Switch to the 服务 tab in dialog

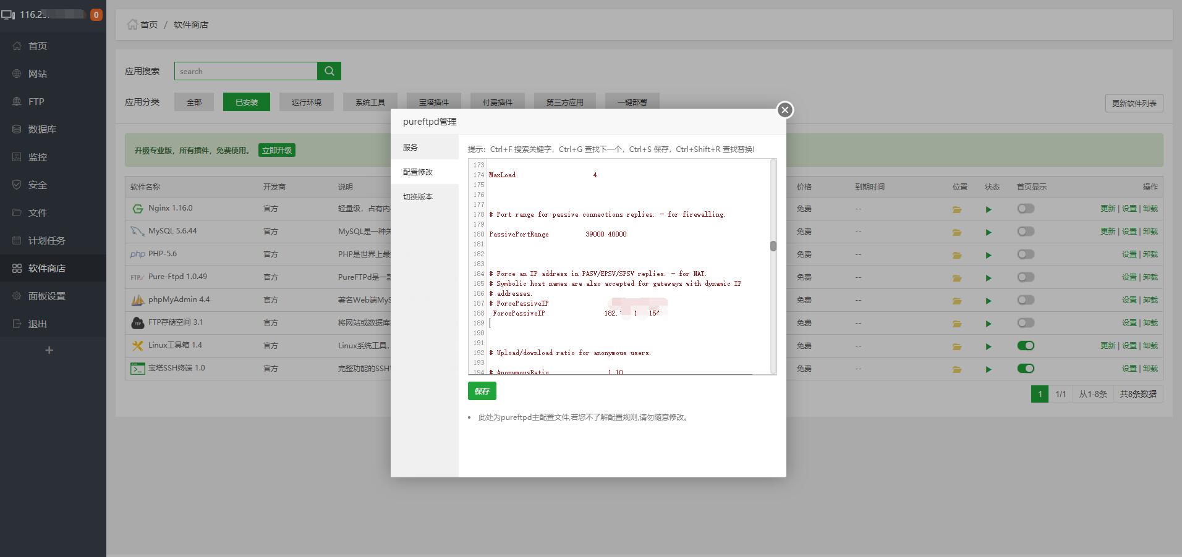pyautogui.click(x=410, y=148)
